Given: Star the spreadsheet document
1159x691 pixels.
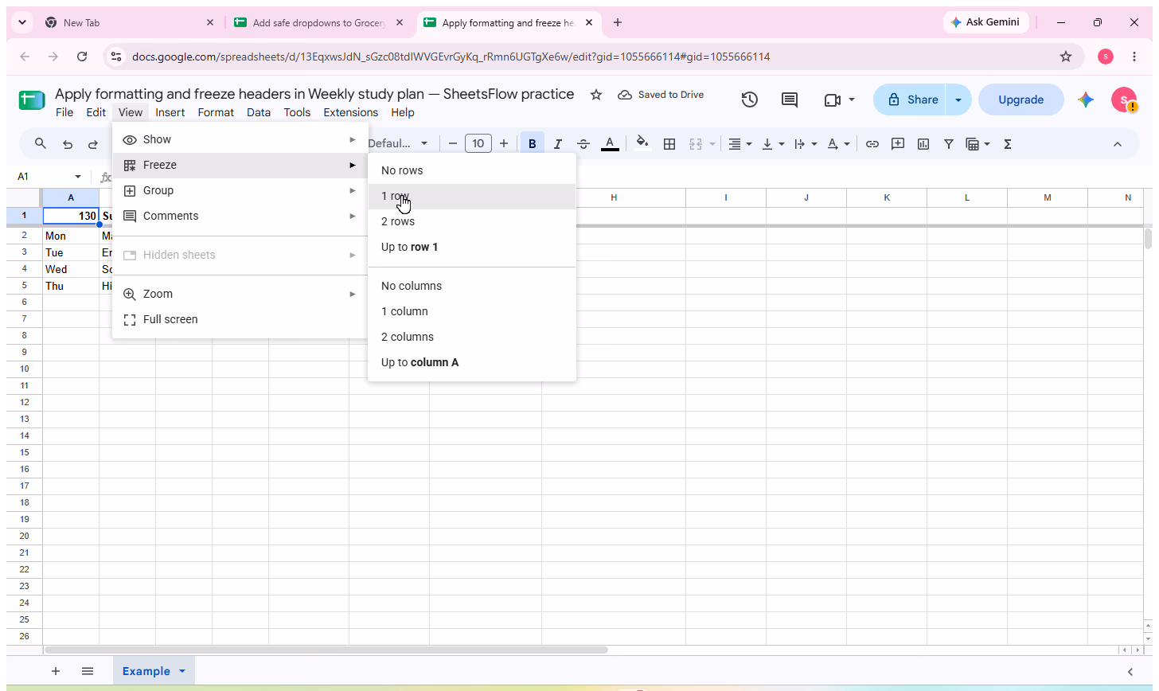Looking at the screenshot, I should point(596,95).
